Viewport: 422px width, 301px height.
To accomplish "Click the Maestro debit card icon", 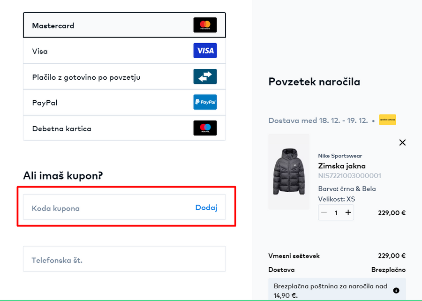I will click(205, 128).
